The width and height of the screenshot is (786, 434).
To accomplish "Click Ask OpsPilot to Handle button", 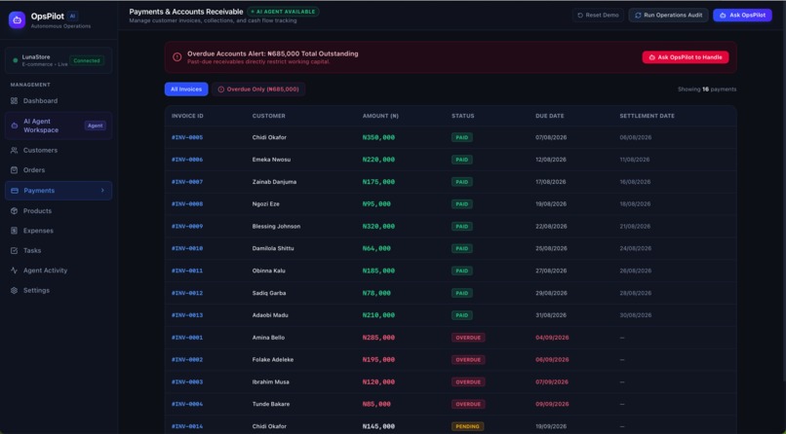I will 686,57.
